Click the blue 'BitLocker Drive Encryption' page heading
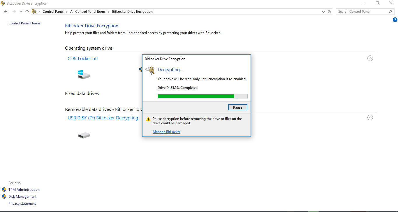Image resolution: width=398 pixels, height=212 pixels. (91, 26)
